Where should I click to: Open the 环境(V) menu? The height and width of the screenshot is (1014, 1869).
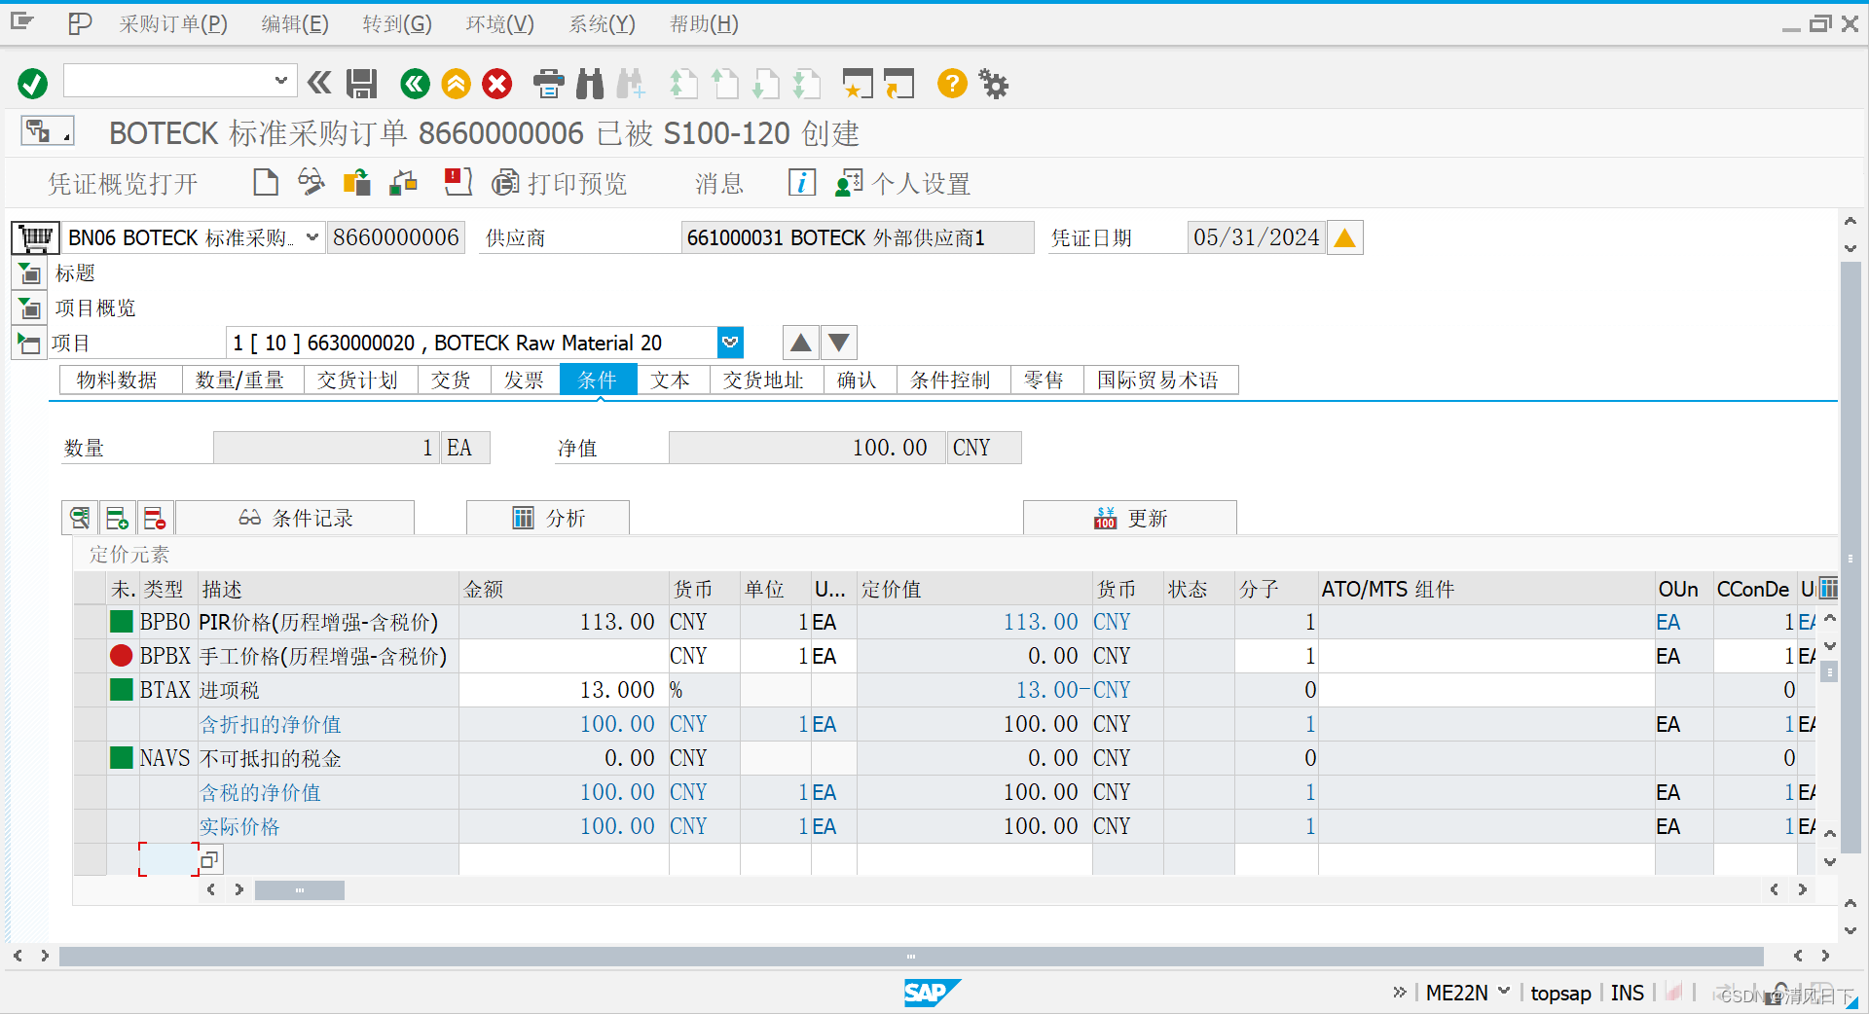[x=498, y=23]
